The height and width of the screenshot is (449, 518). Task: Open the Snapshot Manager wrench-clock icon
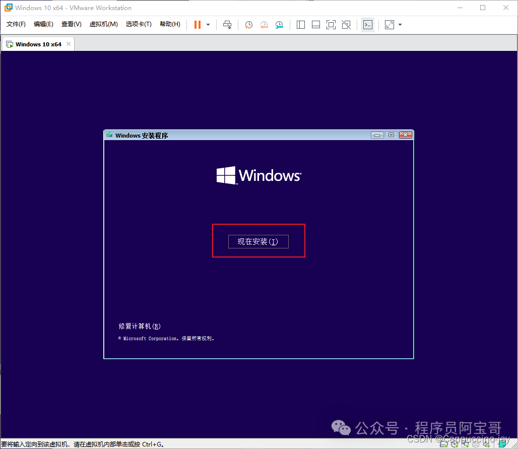(x=279, y=25)
